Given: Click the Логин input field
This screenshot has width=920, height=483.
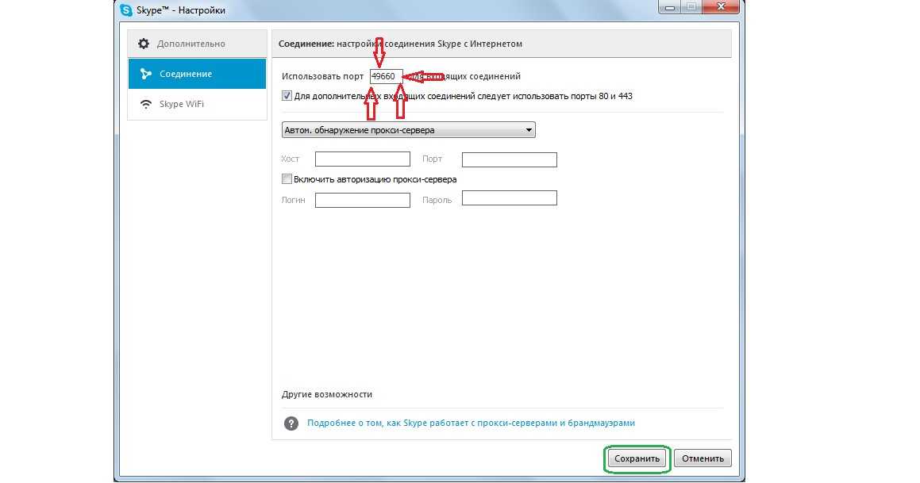Looking at the screenshot, I should 363,200.
